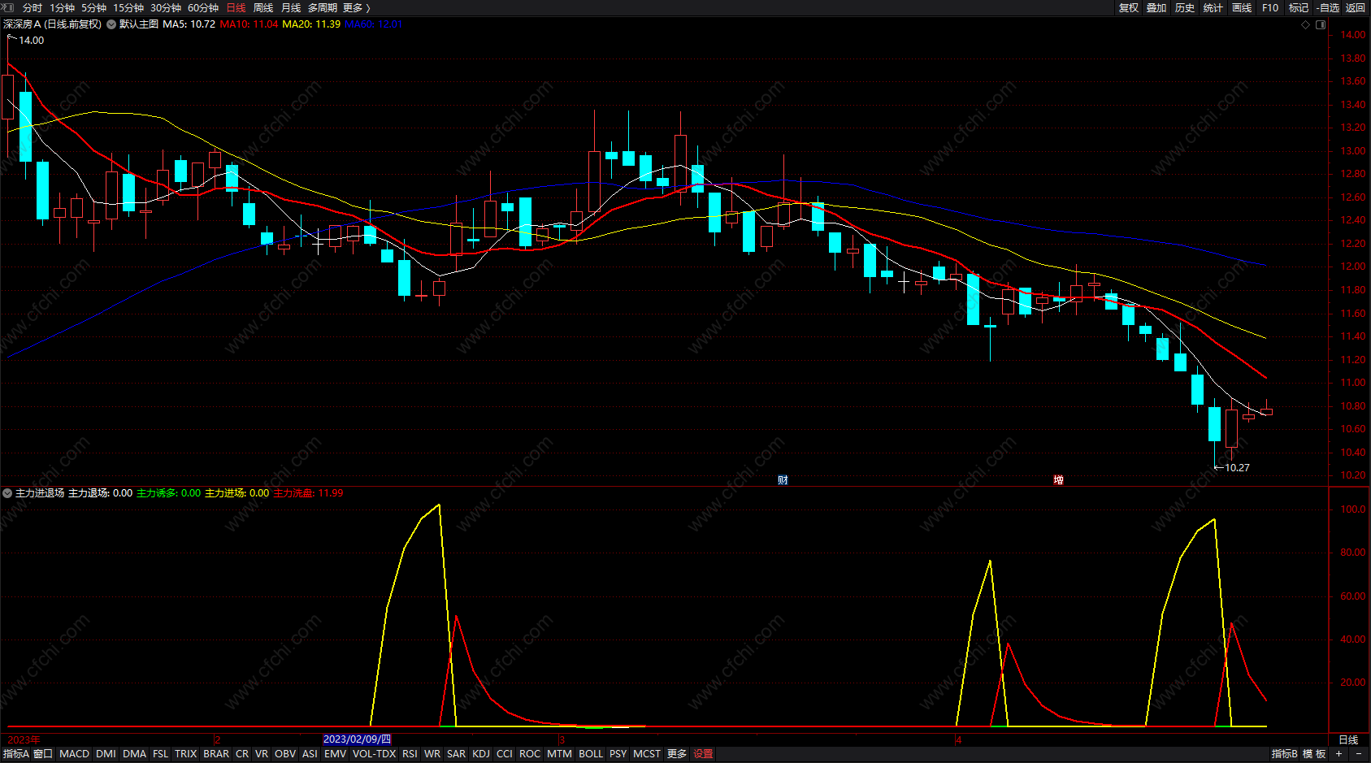Select the 日线 daily period
Image resolution: width=1371 pixels, height=763 pixels.
tap(236, 7)
